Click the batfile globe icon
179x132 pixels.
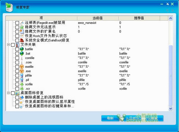click(x=22, y=49)
